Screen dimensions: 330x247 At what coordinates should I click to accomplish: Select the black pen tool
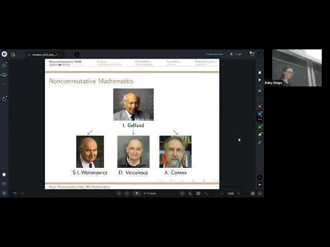coord(260,98)
